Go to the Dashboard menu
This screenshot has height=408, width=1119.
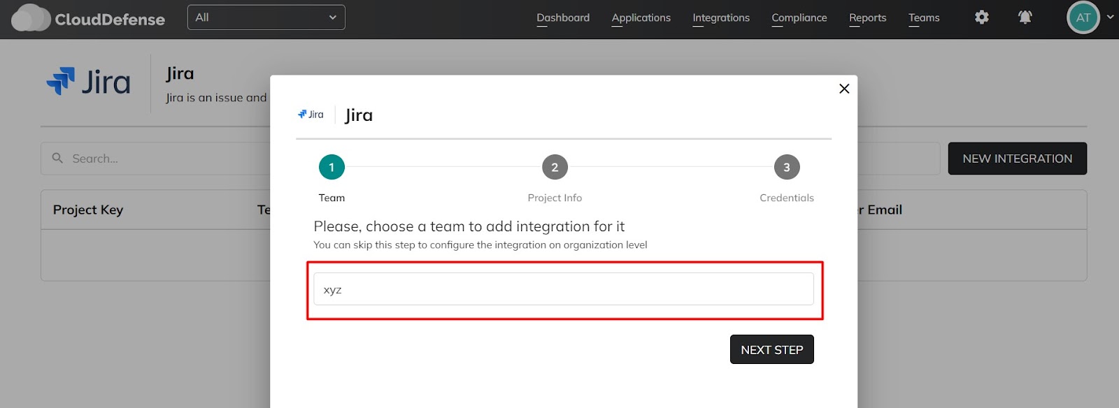click(563, 18)
